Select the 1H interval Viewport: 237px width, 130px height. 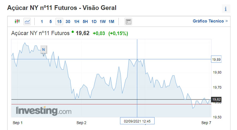77,22
